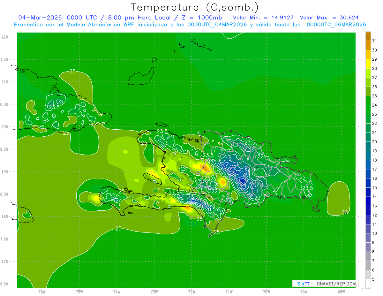
Task: Click the "8:00 pm Hora Local" text
Action: (x=138, y=18)
